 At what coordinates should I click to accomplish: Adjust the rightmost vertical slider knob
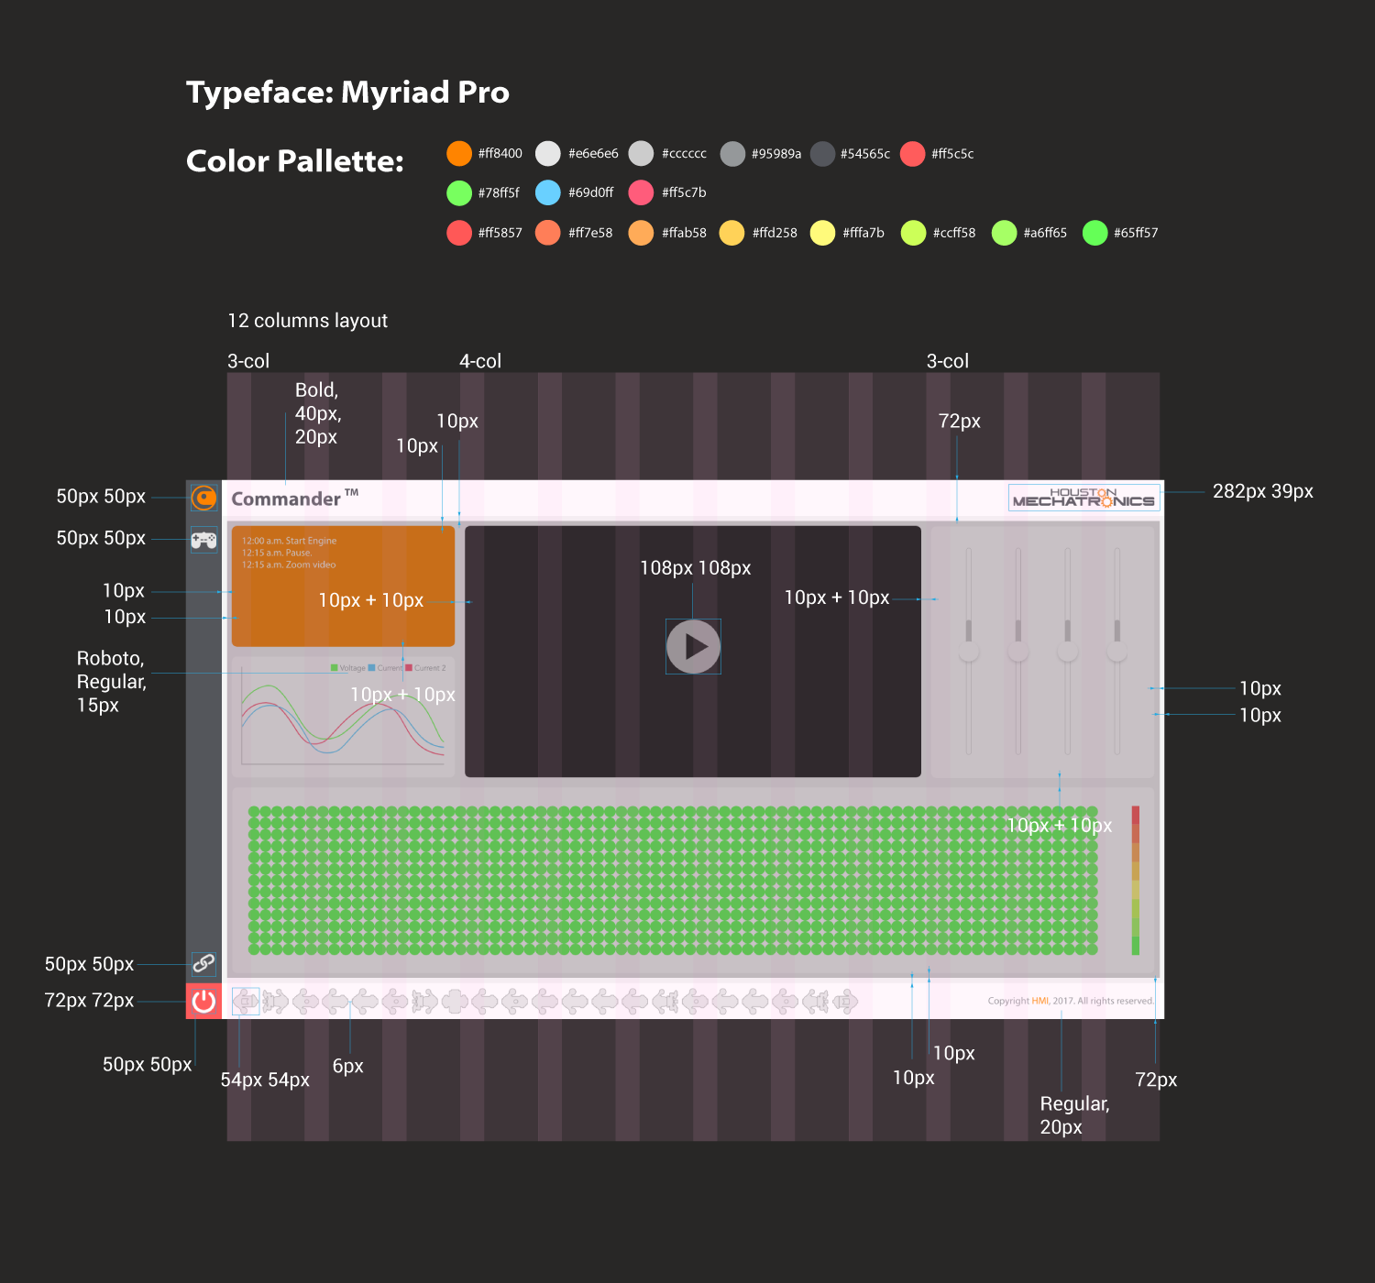click(x=1116, y=652)
